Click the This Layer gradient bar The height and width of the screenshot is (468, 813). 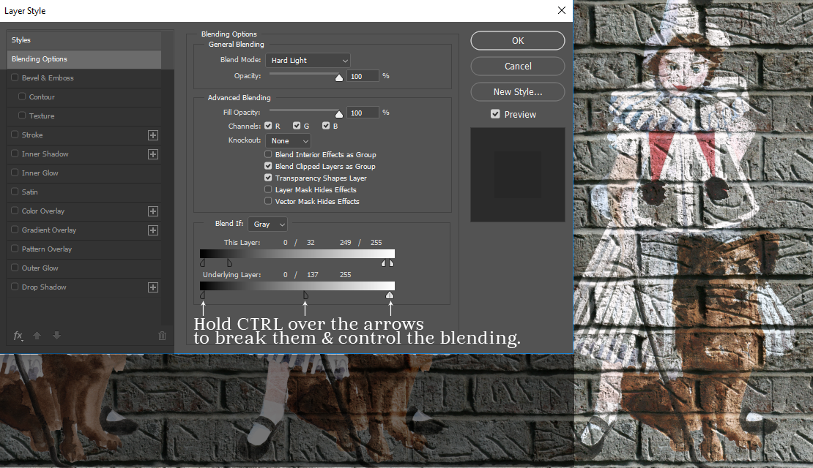tap(297, 254)
